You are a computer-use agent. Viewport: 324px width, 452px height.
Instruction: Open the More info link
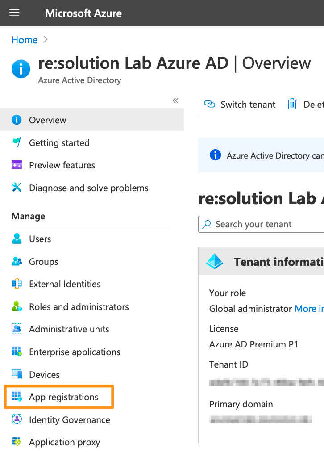click(x=309, y=309)
